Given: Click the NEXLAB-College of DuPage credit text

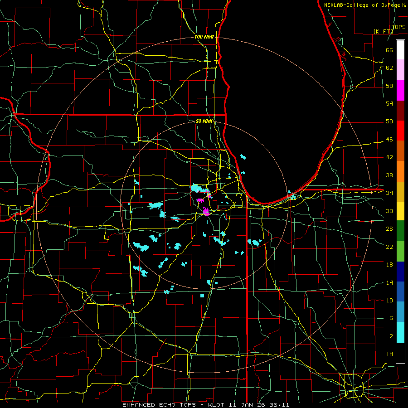Looking at the screenshot, I should 362,5.
